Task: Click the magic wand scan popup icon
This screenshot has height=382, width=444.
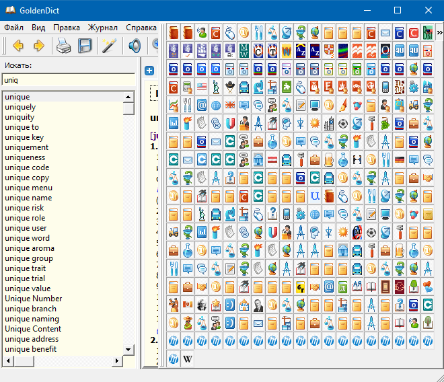Action: point(109,46)
